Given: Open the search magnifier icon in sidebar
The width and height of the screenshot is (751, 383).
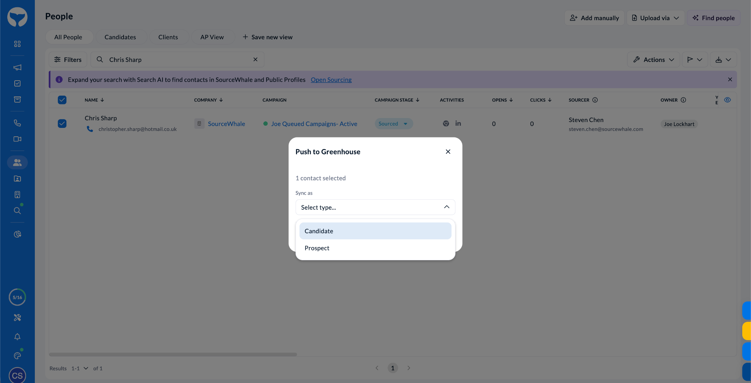Looking at the screenshot, I should point(17,211).
